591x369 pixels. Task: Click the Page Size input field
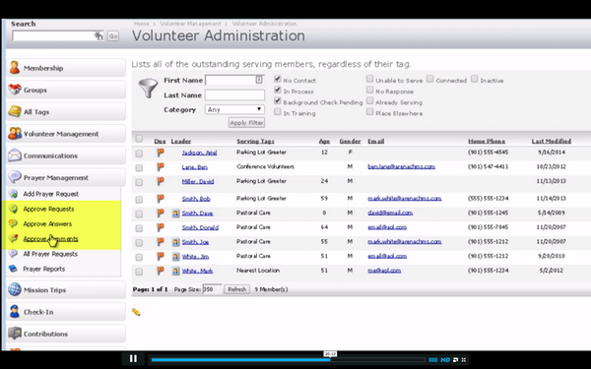(212, 289)
